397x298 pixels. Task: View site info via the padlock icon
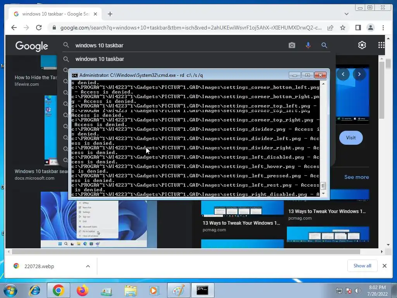tap(54, 28)
